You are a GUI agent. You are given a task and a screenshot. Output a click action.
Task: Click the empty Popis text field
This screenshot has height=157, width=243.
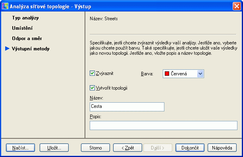(x=164, y=125)
